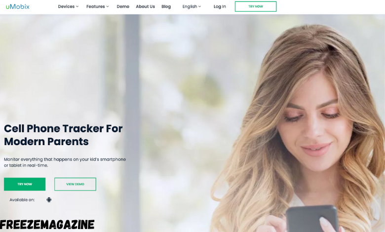The height and width of the screenshot is (232, 385).
Task: Open the About Us page
Action: click(x=145, y=6)
